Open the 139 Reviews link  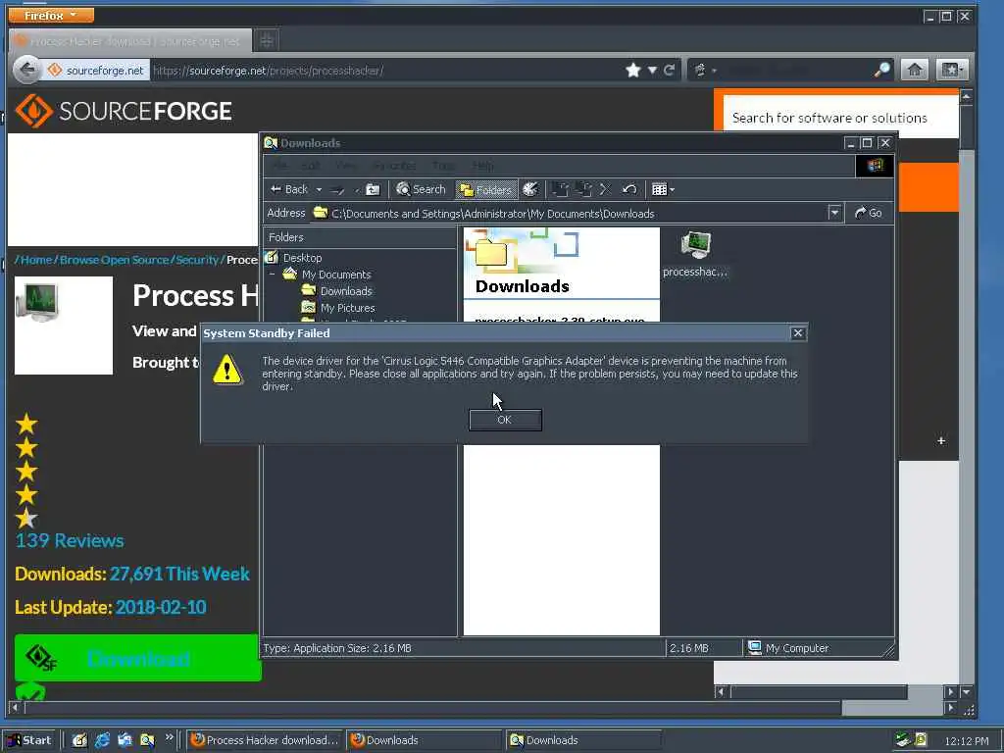[70, 540]
